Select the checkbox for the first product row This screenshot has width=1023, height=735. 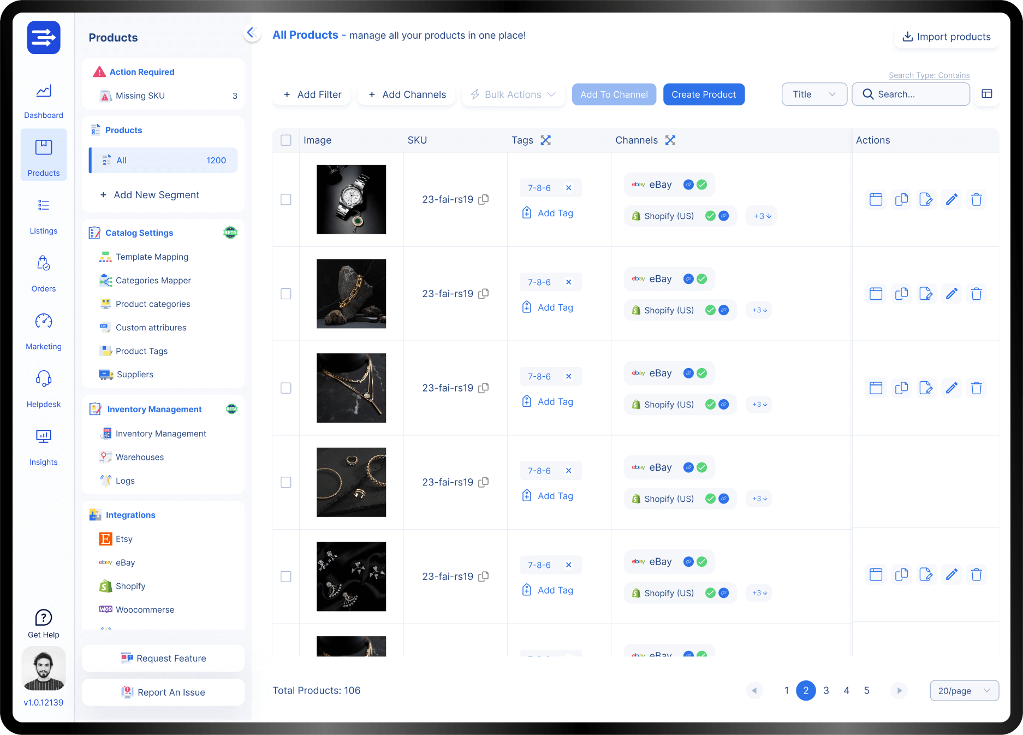pyautogui.click(x=286, y=199)
